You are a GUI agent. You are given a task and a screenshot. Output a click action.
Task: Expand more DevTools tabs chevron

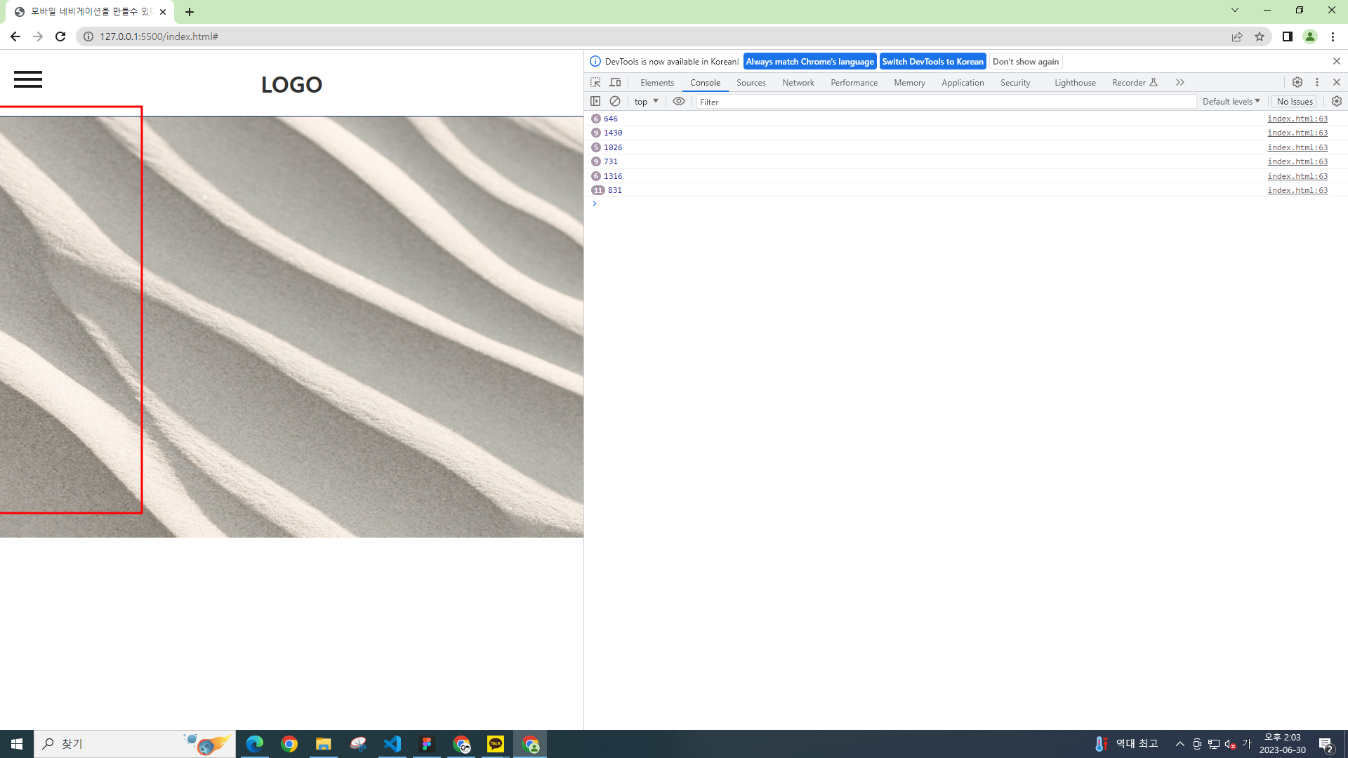[x=1179, y=82]
